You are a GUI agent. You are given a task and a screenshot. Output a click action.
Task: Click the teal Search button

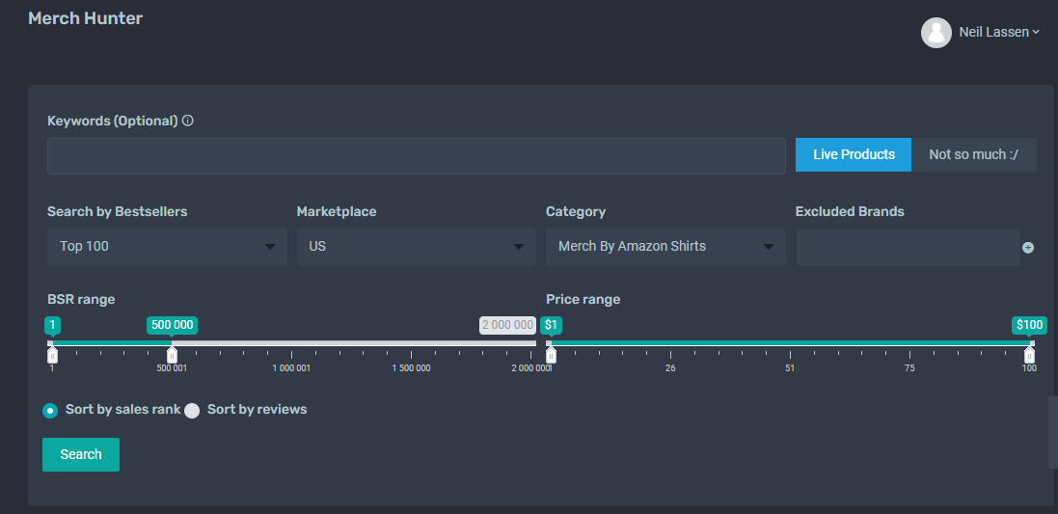pos(81,454)
